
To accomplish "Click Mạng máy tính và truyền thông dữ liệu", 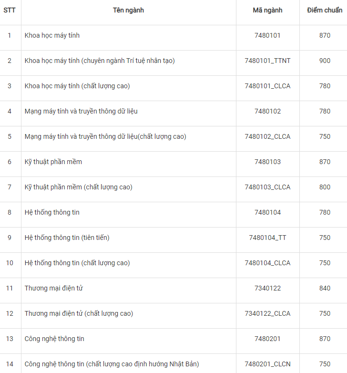I will click(81, 112).
